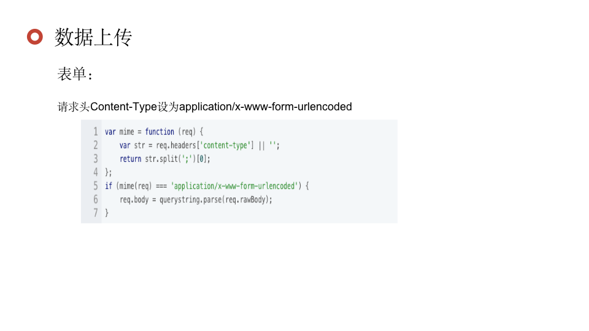
Task: Click the 'application/x-www-form-urlencoded' green string
Action: (x=234, y=186)
